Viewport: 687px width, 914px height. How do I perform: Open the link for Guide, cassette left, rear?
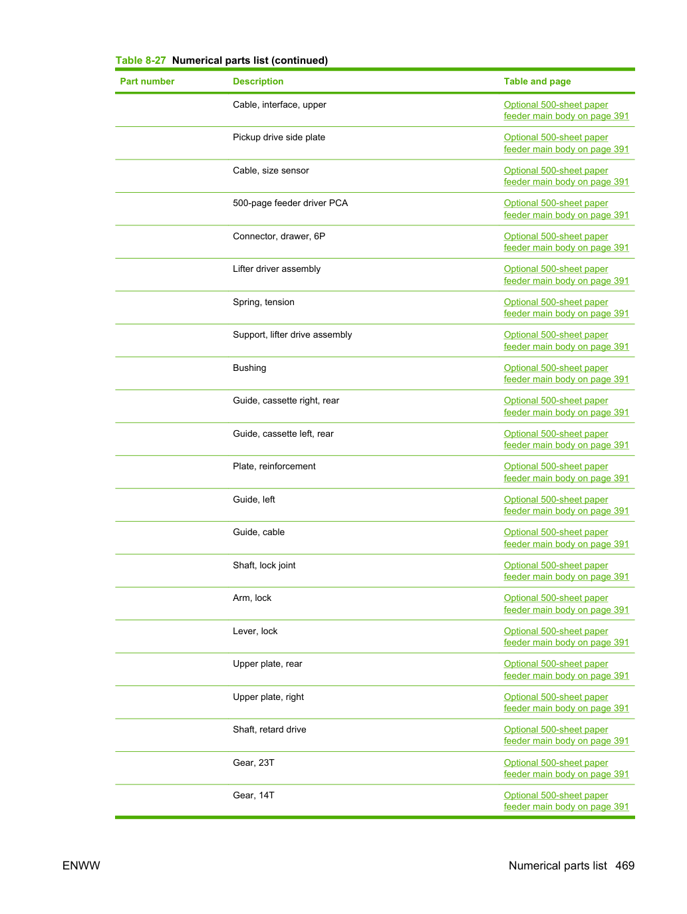[x=566, y=439]
